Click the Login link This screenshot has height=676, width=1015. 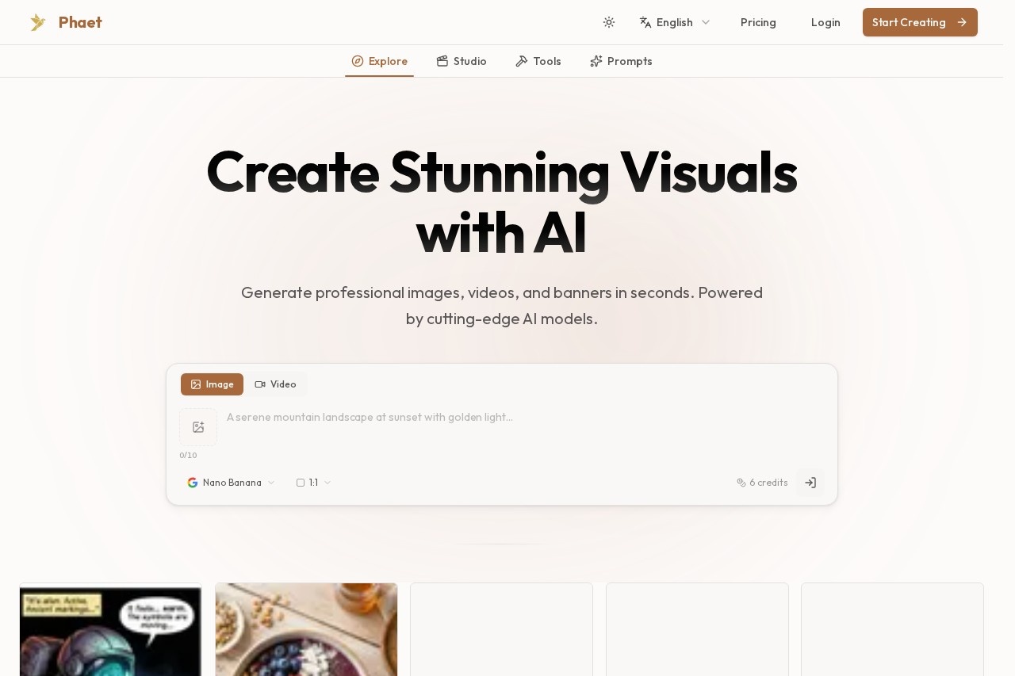pos(825,22)
